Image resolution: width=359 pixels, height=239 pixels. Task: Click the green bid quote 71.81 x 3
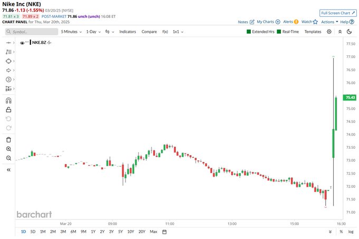click(11, 16)
